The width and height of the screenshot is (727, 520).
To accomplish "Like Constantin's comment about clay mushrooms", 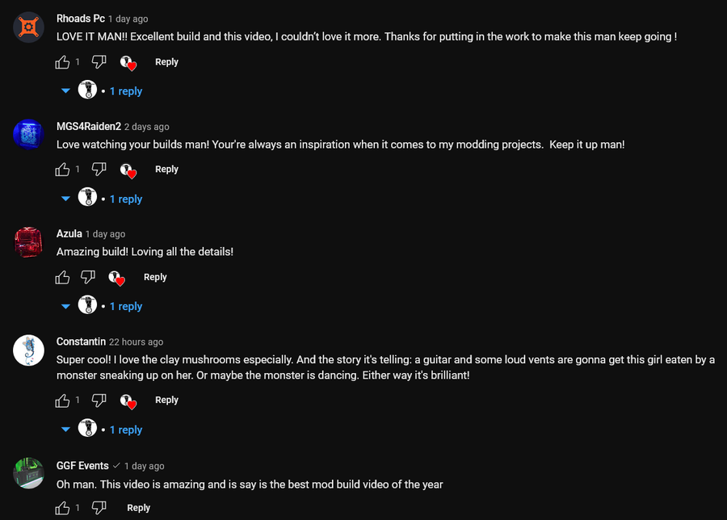I will click(63, 400).
